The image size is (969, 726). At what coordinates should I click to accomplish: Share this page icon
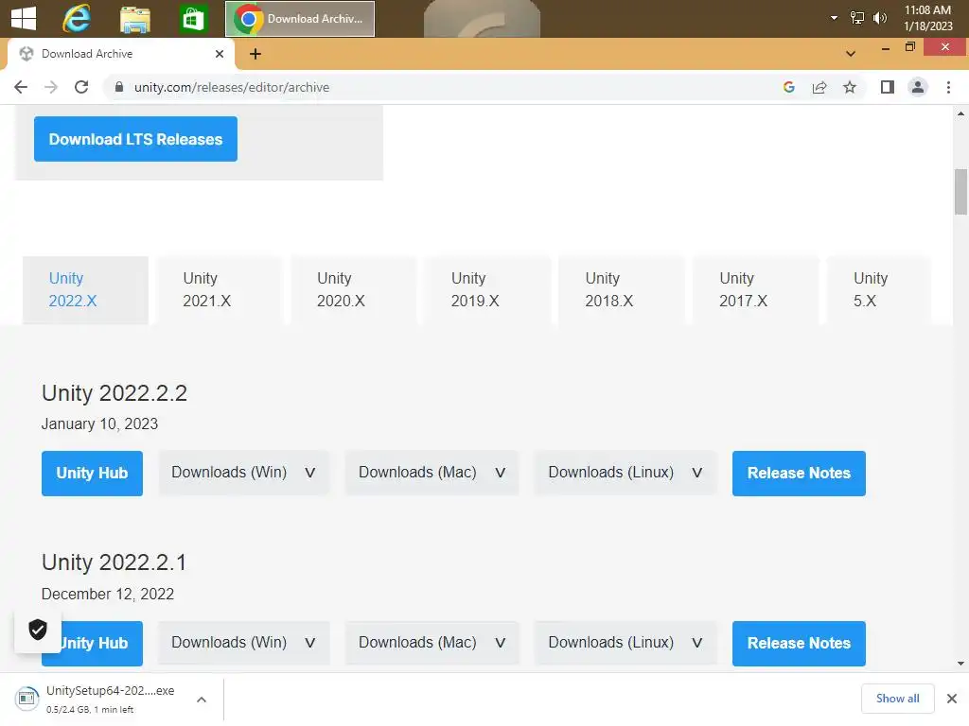pyautogui.click(x=819, y=87)
